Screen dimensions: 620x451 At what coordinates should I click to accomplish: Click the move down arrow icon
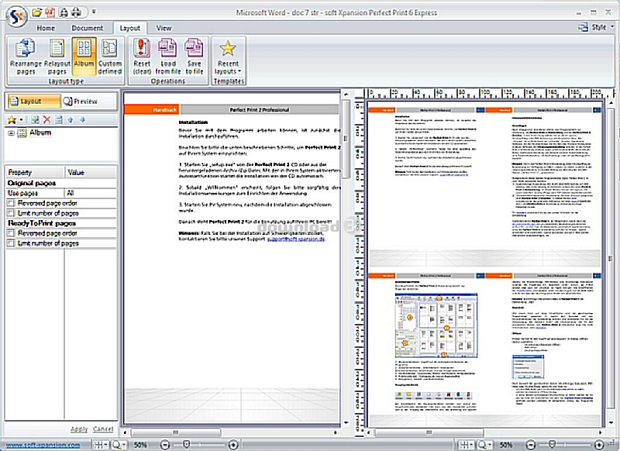[83, 120]
